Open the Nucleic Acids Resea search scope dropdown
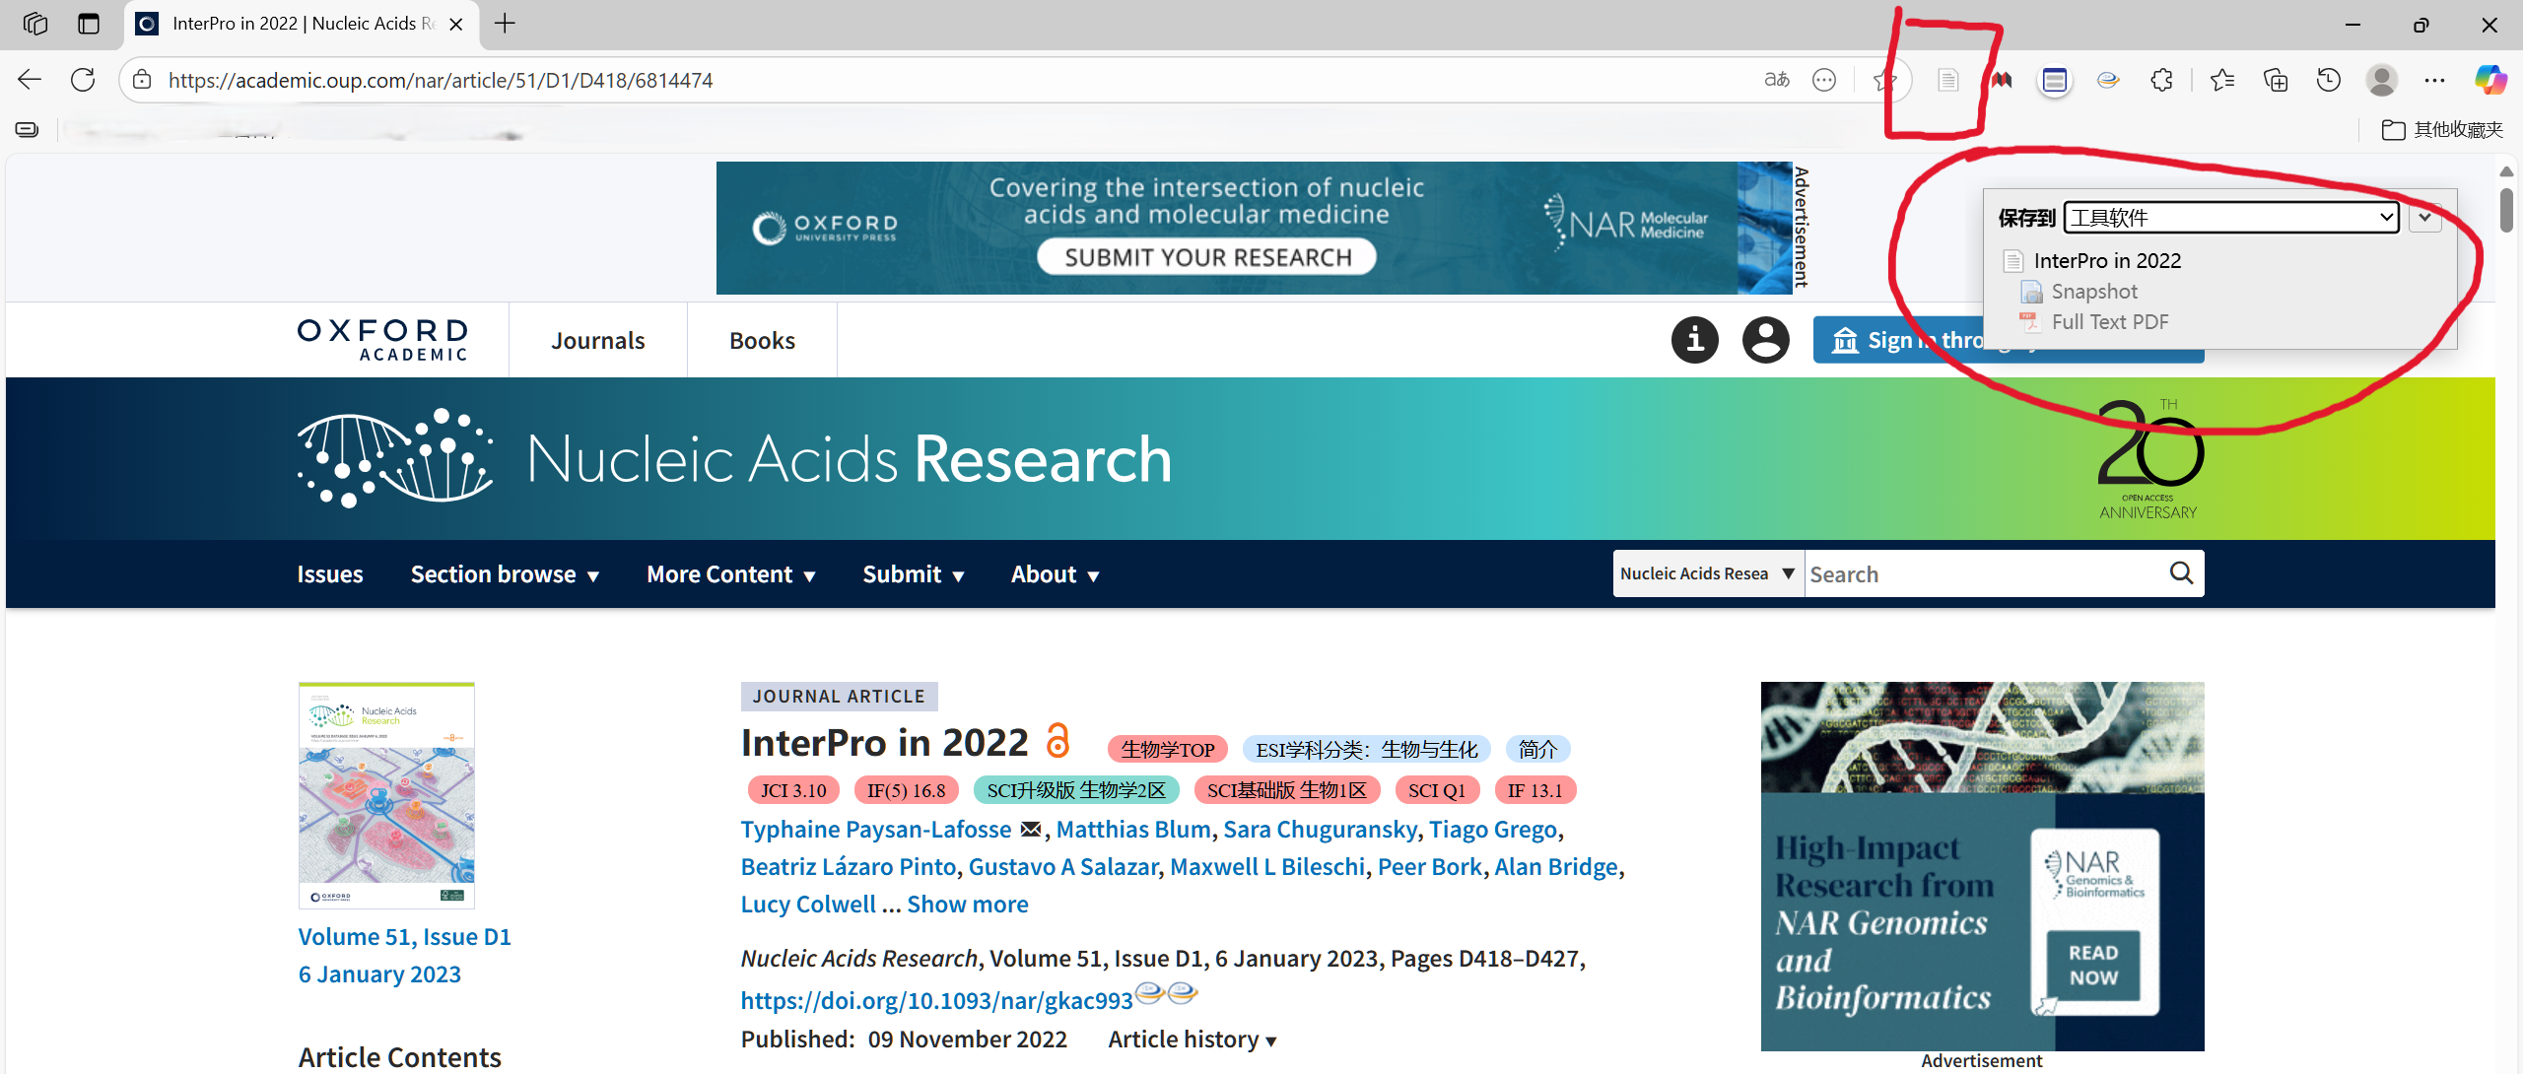2523x1074 pixels. click(1708, 573)
